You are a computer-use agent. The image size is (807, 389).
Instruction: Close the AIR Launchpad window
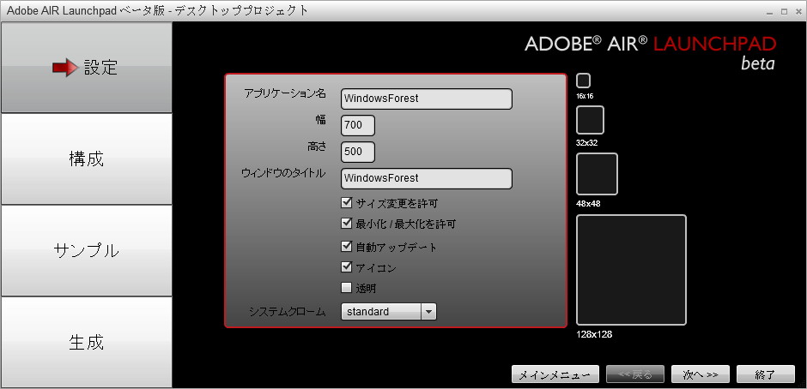coord(798,12)
